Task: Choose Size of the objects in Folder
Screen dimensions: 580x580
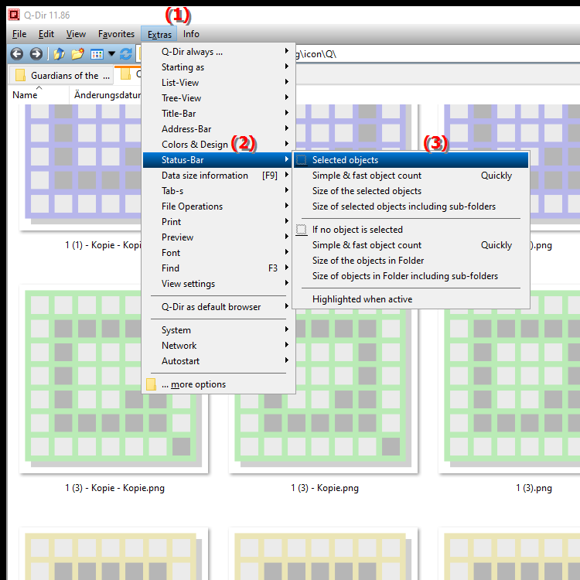Action: [x=411, y=261]
